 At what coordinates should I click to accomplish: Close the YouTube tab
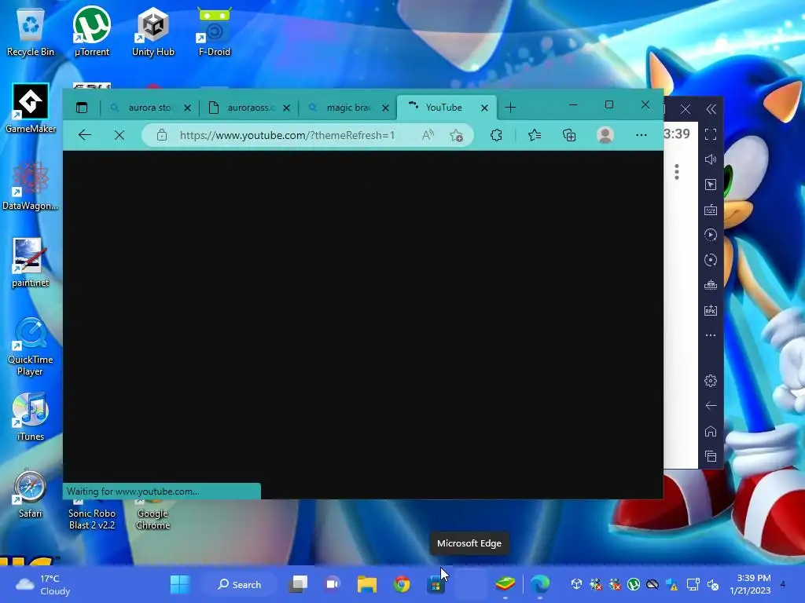pos(484,108)
